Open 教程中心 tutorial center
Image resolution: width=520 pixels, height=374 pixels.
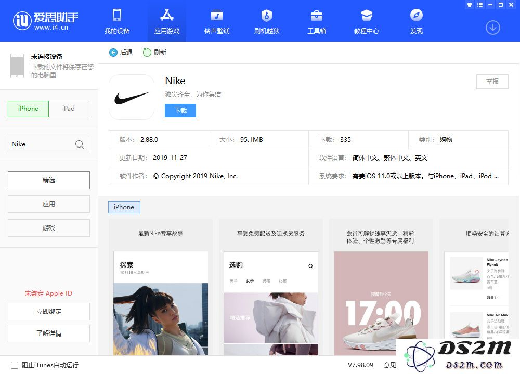[x=367, y=21]
